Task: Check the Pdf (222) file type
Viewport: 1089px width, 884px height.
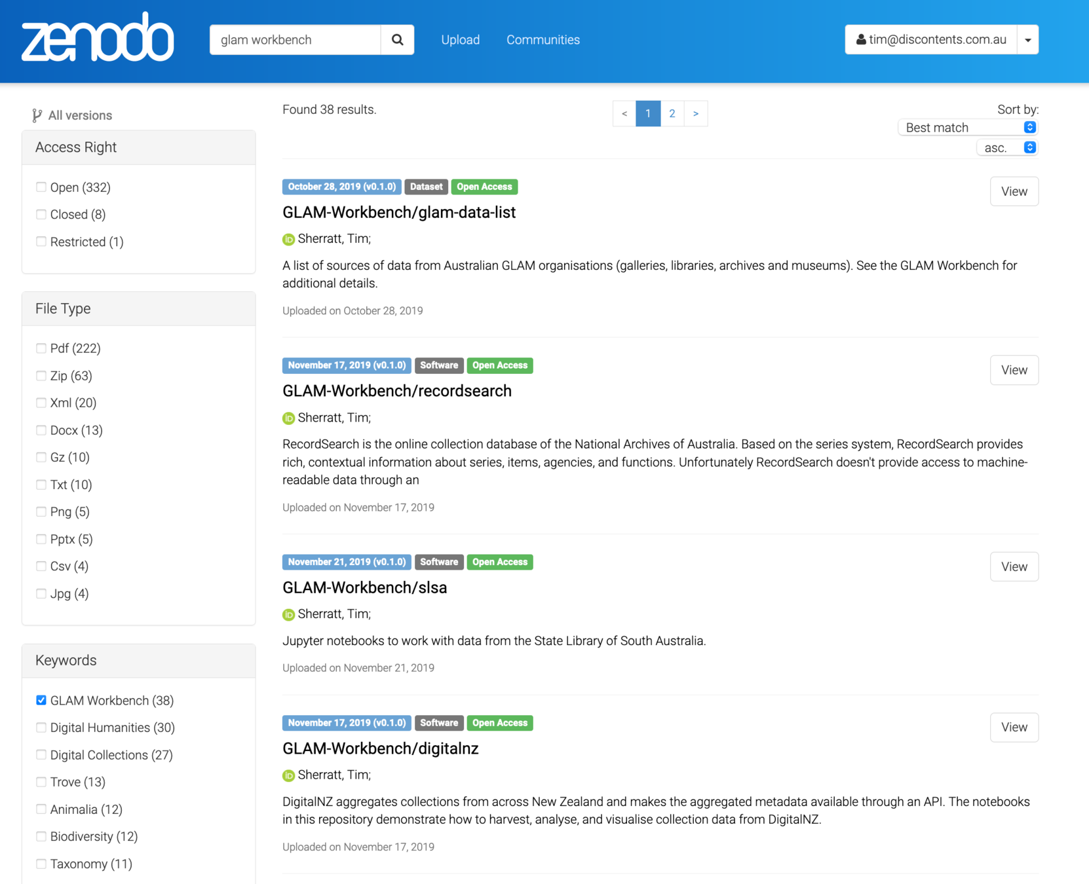Action: (x=41, y=348)
